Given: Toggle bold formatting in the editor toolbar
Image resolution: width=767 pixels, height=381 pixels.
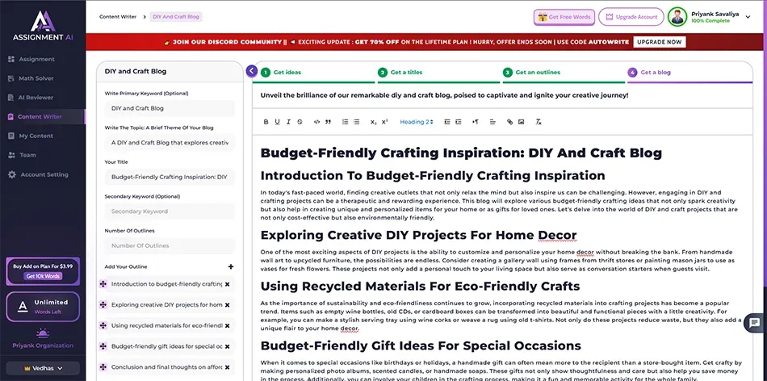Looking at the screenshot, I should [266, 122].
